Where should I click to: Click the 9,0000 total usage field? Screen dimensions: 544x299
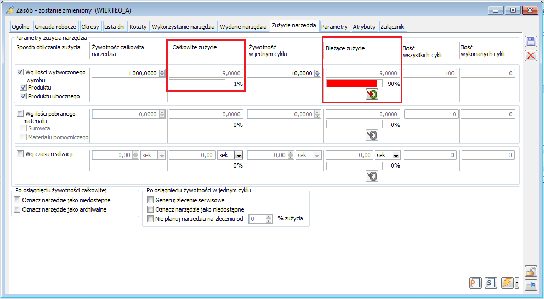(206, 73)
